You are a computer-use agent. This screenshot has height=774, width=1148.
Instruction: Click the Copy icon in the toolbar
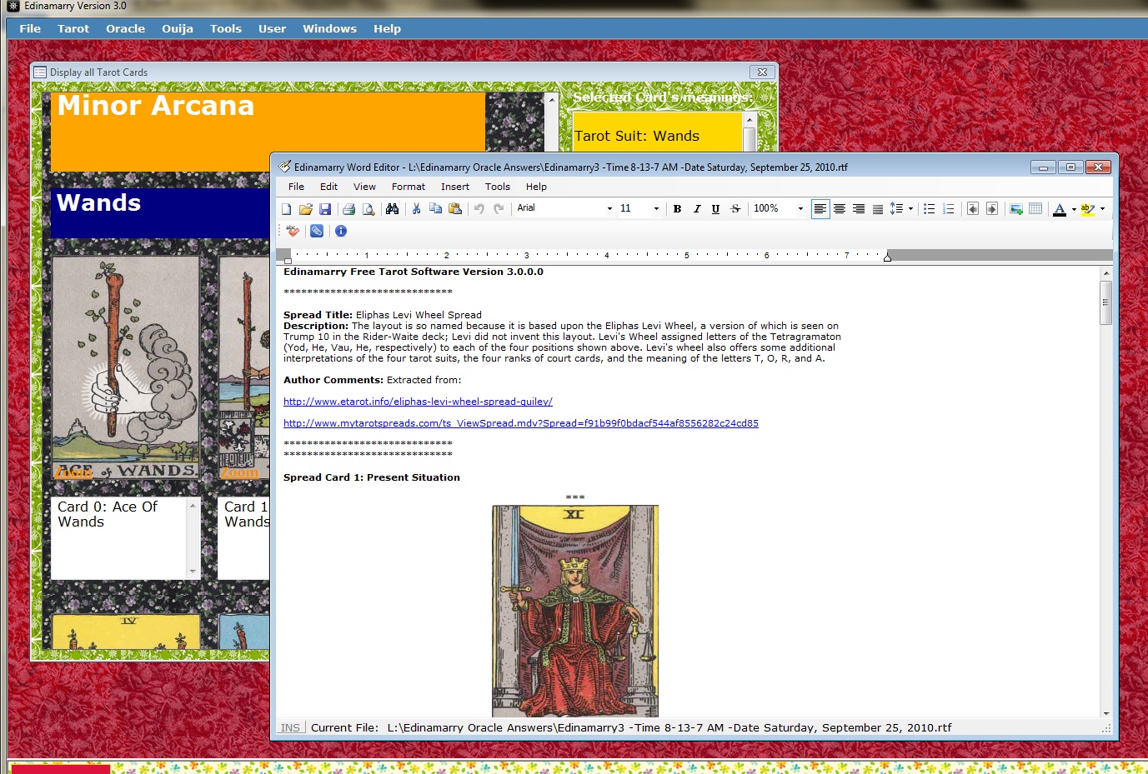tap(435, 209)
